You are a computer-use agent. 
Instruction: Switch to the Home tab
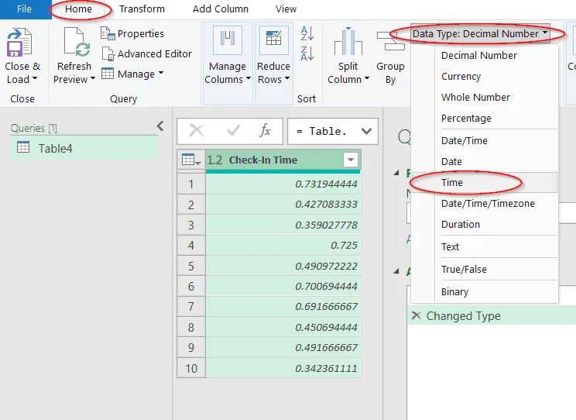[x=78, y=9]
